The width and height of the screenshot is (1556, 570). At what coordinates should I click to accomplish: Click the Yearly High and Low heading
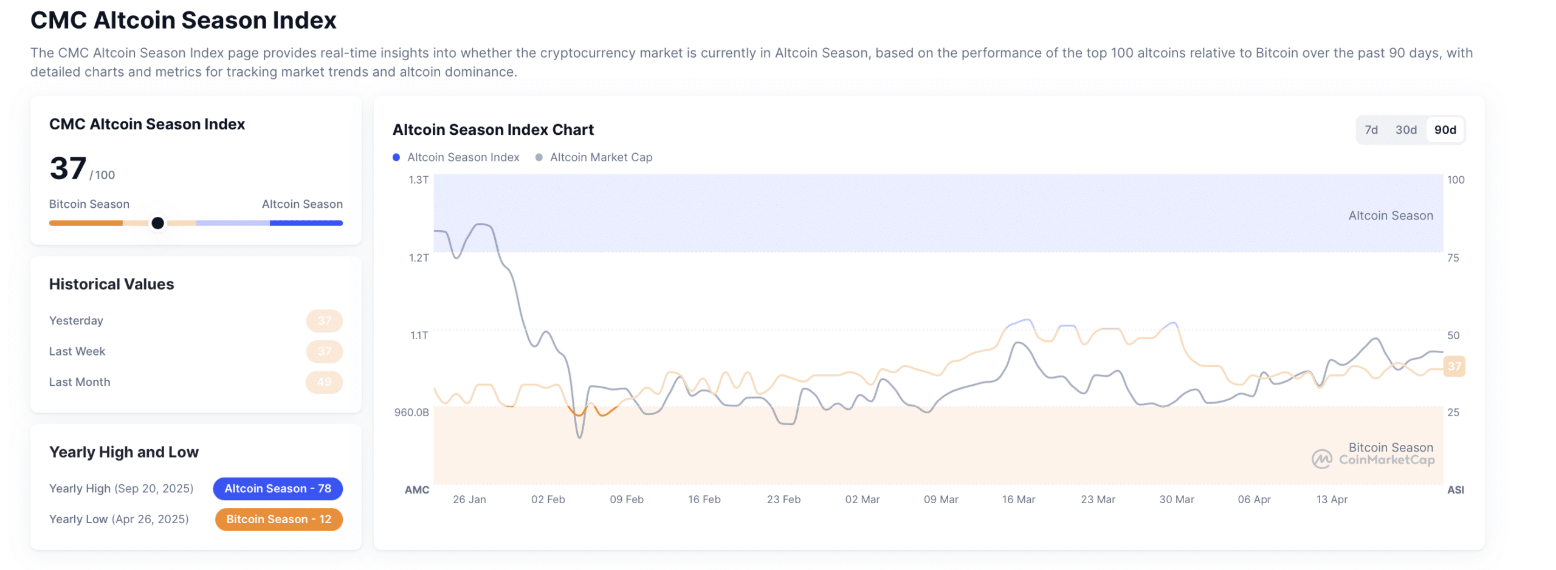pyautogui.click(x=123, y=452)
